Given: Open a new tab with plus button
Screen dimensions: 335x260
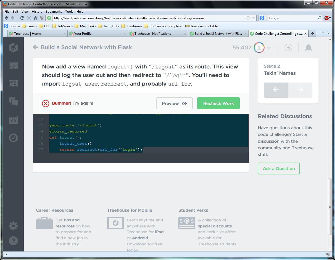Looking at the screenshot, I should (x=312, y=33).
